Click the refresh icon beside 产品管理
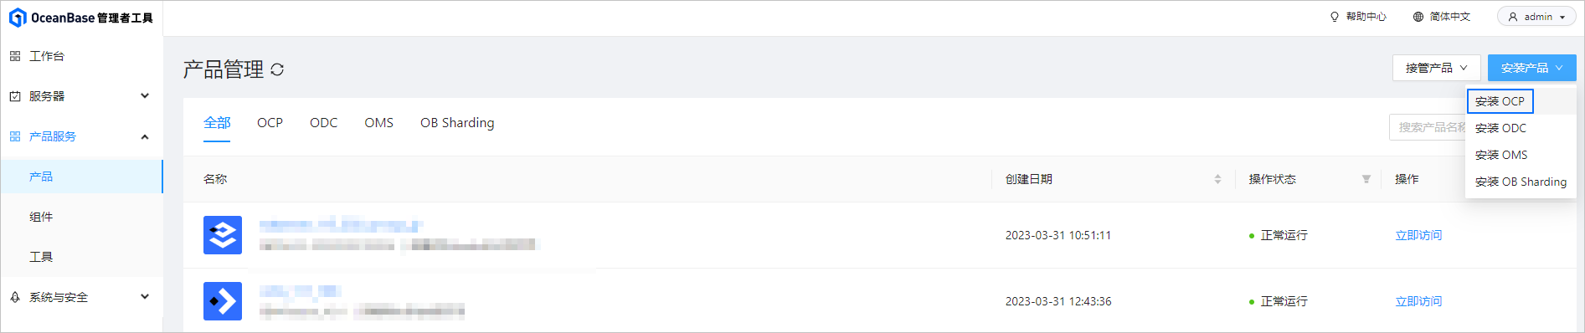Viewport: 1585px width, 333px height. pos(277,69)
